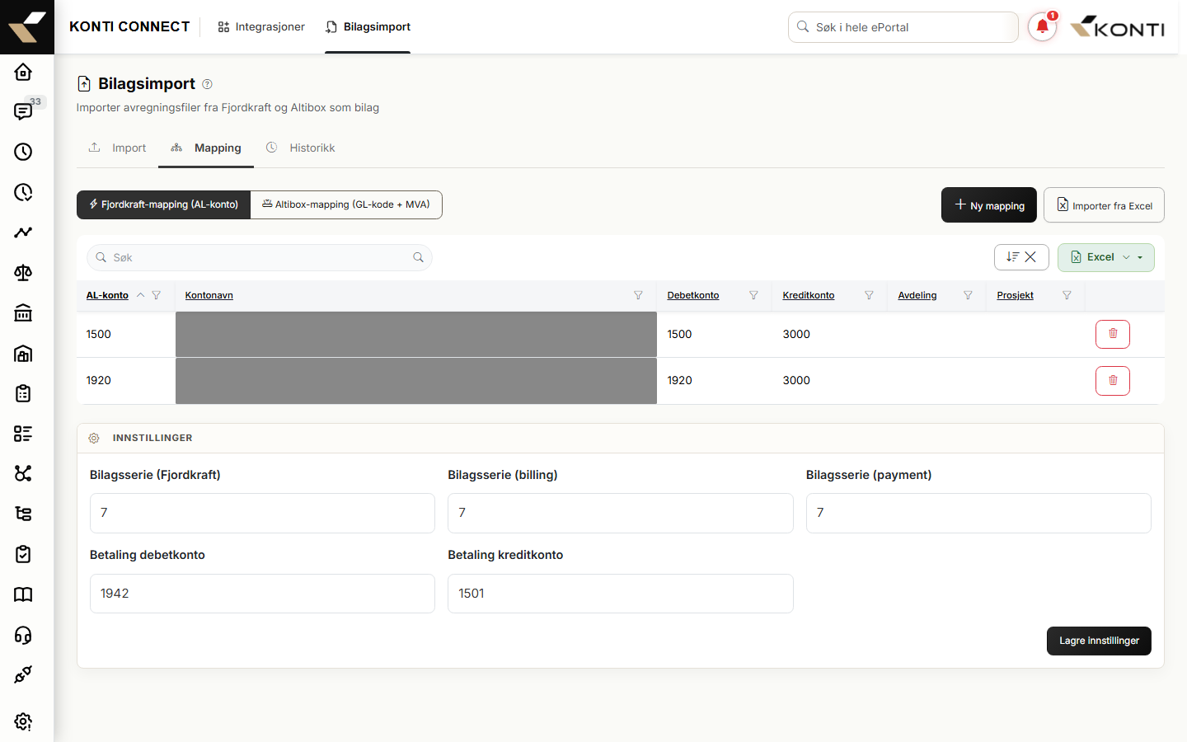This screenshot has height=742, width=1187.
Task: Click the help icon next to Bilagsimport heading
Action: click(x=208, y=84)
